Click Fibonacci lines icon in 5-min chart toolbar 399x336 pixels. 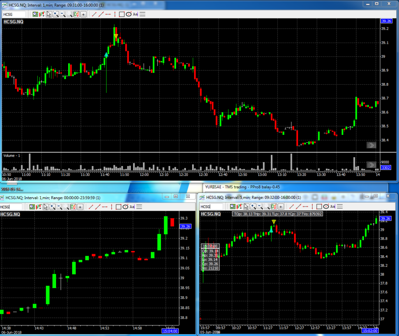click(x=339, y=207)
